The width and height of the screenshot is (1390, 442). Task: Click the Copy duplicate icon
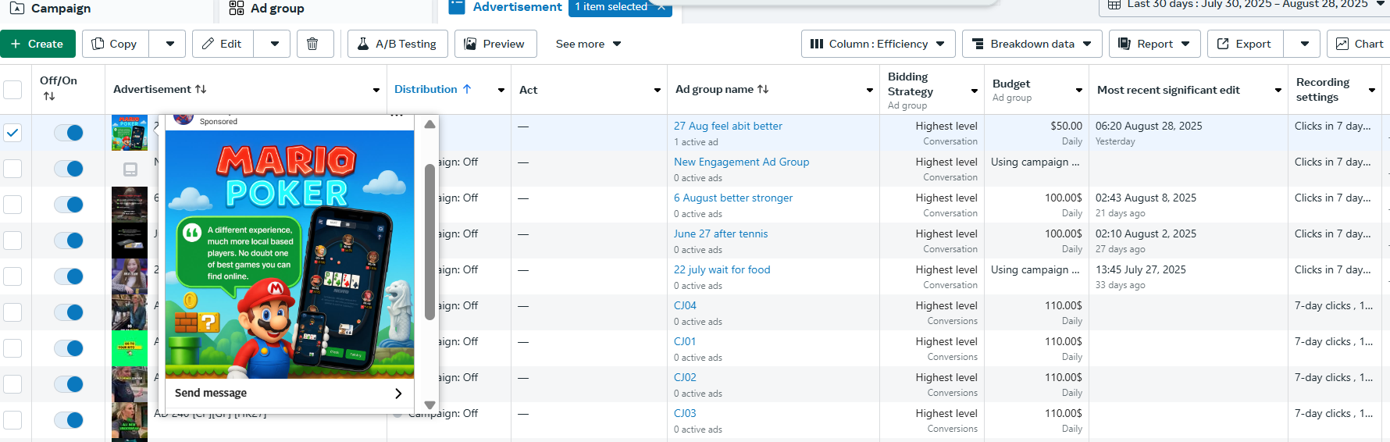pyautogui.click(x=98, y=44)
